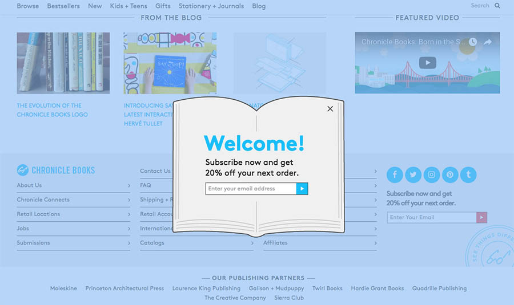Submit the footer email with arrow button
This screenshot has width=514, height=305.
(481, 217)
